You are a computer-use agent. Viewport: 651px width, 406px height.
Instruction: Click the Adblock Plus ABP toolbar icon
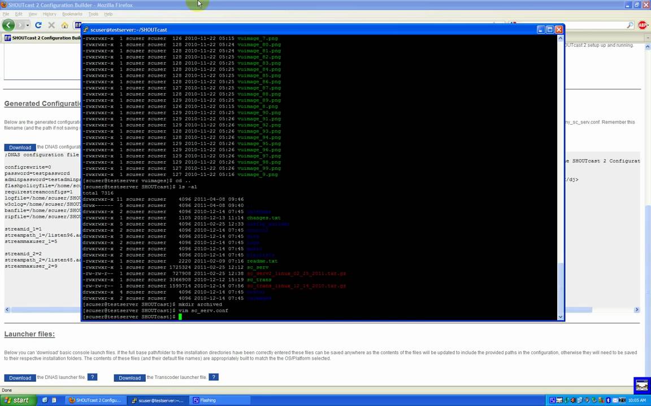click(643, 25)
